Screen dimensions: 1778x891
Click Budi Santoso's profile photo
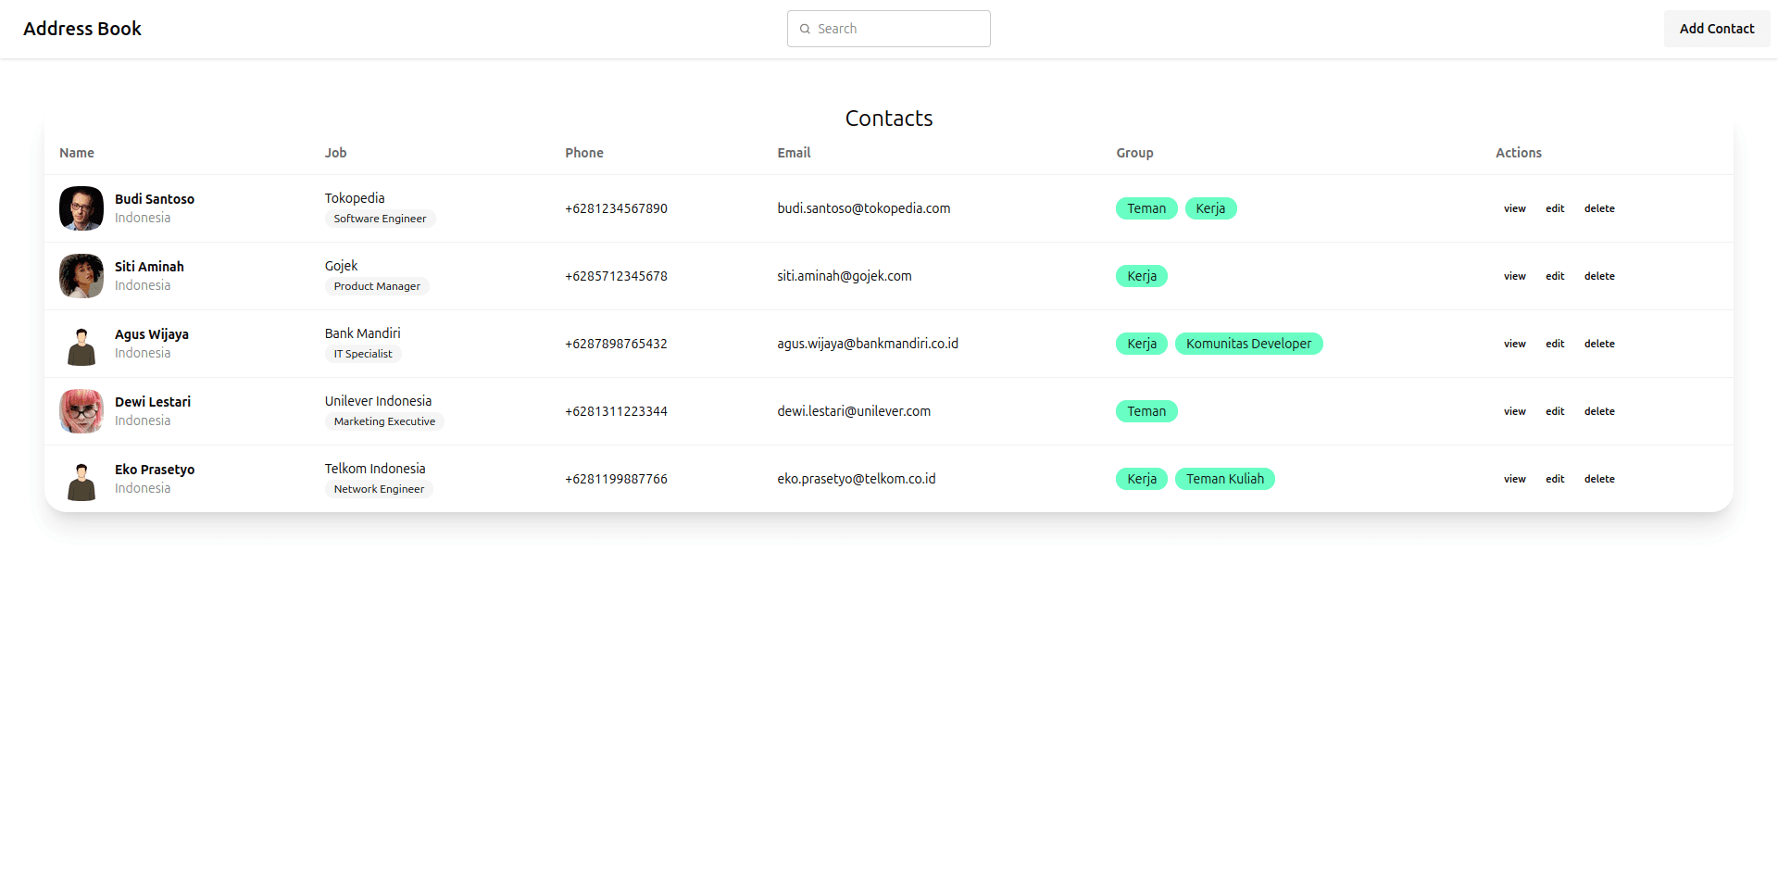pyautogui.click(x=81, y=208)
